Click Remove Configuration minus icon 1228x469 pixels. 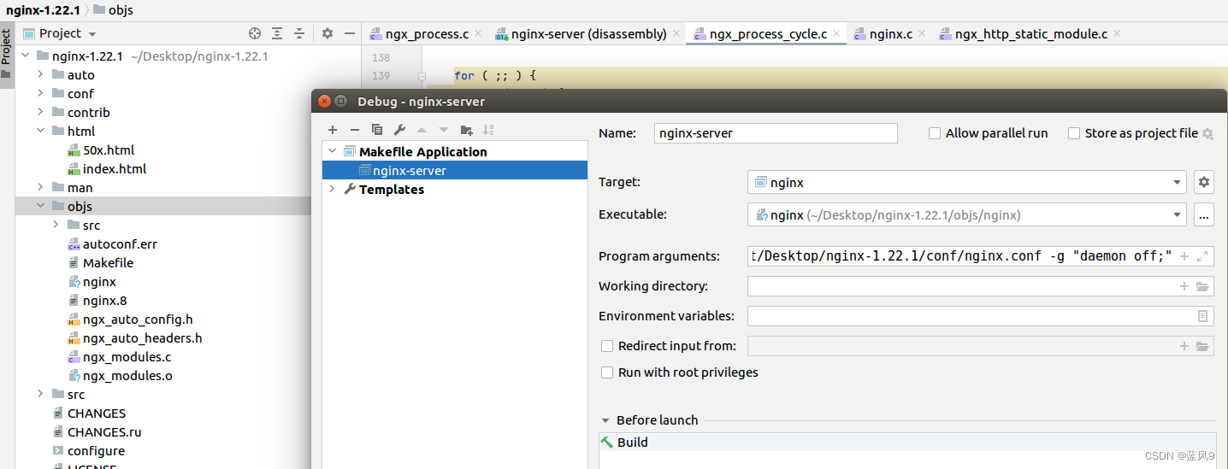(x=355, y=130)
